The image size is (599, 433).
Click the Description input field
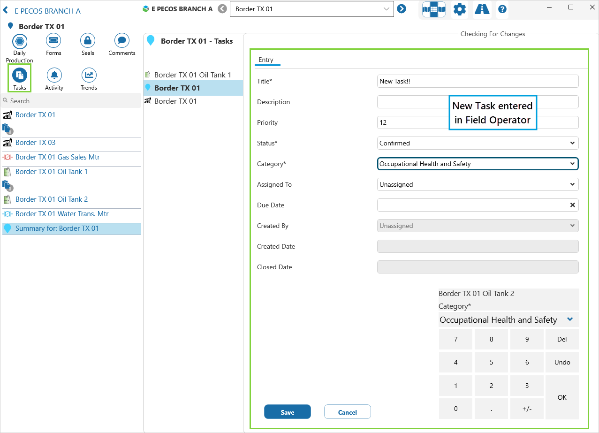478,102
